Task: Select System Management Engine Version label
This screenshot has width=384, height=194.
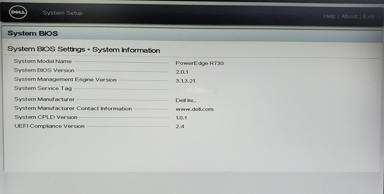Action: tap(65, 80)
